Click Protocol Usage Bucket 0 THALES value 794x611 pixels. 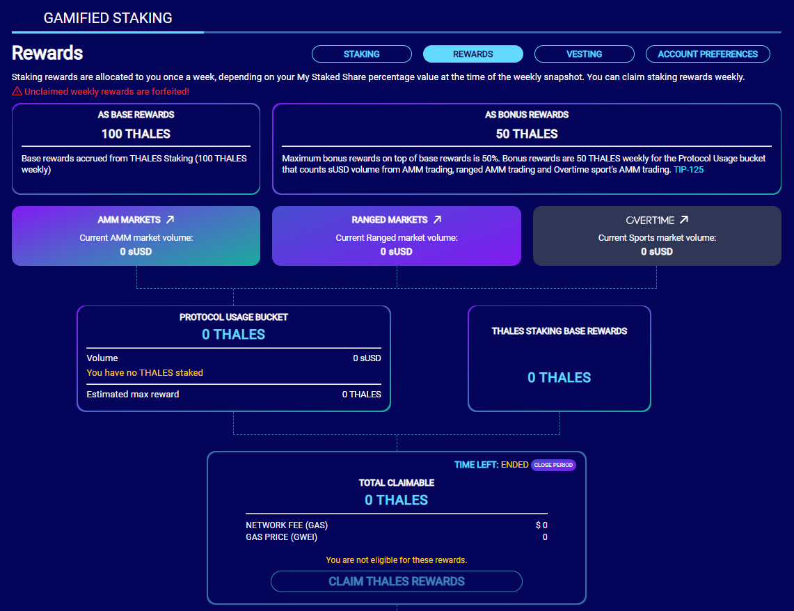[x=233, y=335]
